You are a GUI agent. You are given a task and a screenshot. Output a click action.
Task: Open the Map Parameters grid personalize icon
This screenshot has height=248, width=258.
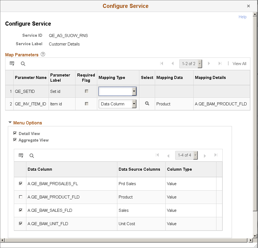[x=12, y=63]
